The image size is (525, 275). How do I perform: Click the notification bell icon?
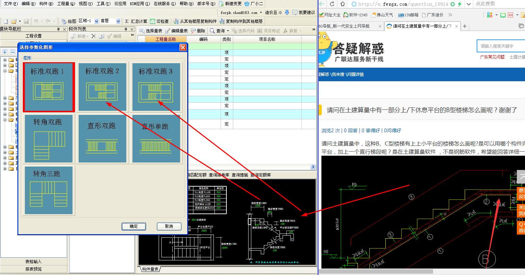pyautogui.click(x=287, y=13)
